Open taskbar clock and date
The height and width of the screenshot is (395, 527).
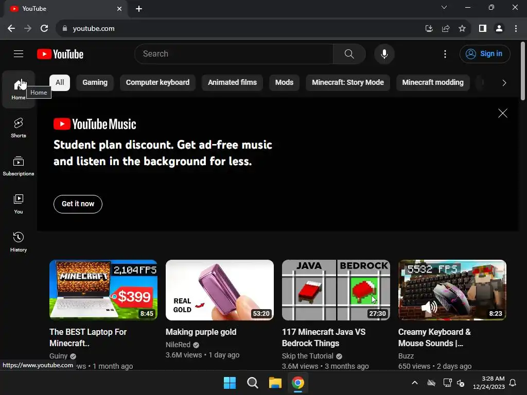coord(489,383)
